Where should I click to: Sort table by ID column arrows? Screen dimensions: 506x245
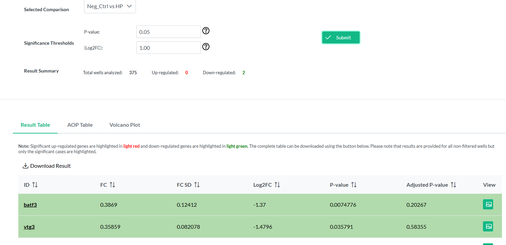tap(35, 185)
